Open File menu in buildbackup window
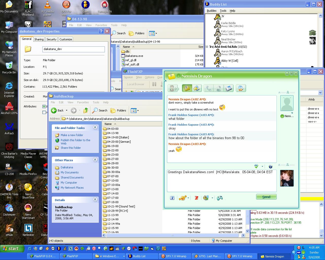Image resolution: width=325 pixels, height=260 pixels. click(53, 102)
